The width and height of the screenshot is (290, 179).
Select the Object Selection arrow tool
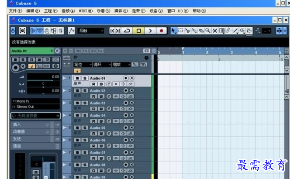click(173, 31)
